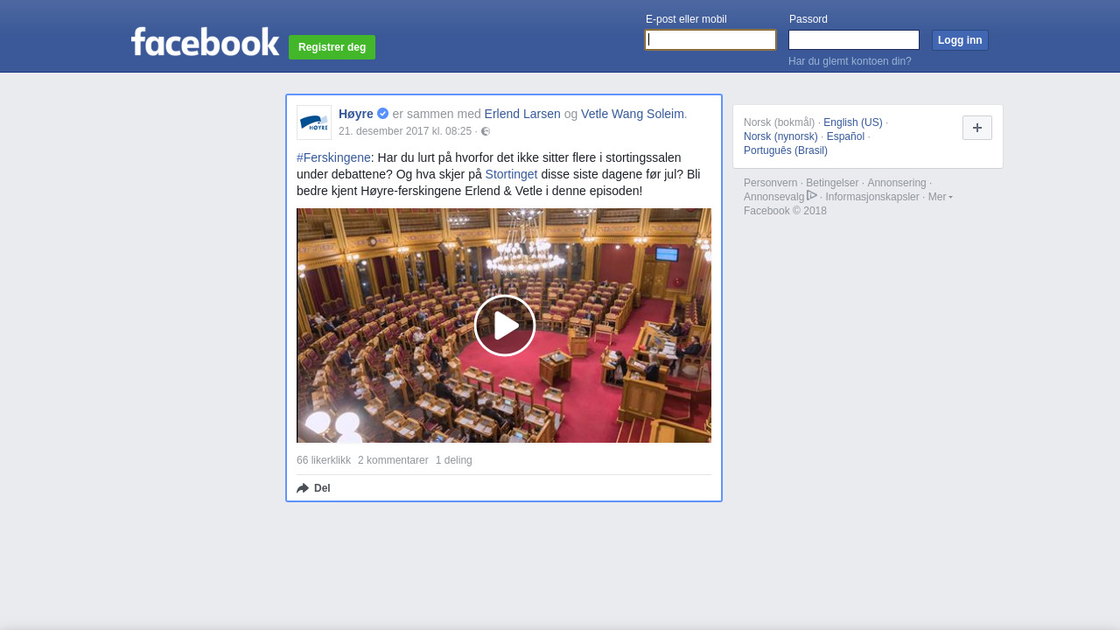Open Vetle Wang Soleim's profile link
Viewport: 1120px width, 630px height.
tap(632, 114)
